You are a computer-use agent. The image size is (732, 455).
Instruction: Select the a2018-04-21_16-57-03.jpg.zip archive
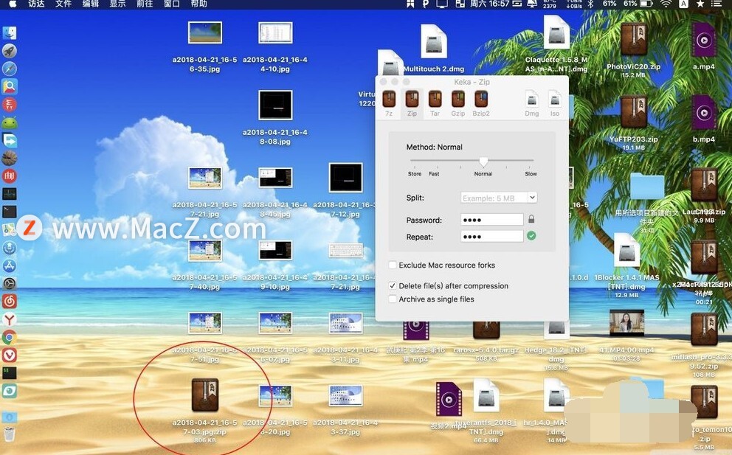(205, 395)
